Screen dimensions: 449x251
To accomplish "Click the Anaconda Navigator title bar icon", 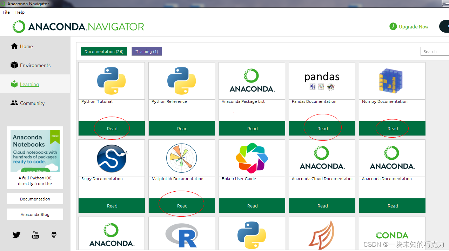I will click(3, 4).
